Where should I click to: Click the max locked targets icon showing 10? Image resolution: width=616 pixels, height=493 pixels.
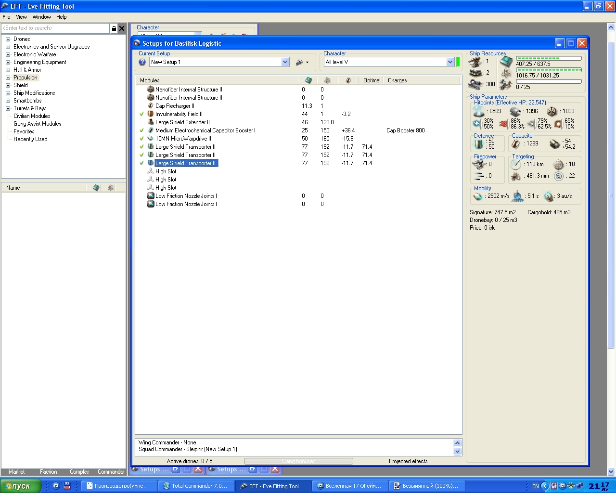click(558, 164)
